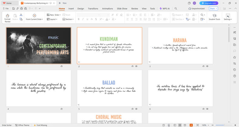Select the KUNDIMAN slide thumbnail

pos(110,46)
